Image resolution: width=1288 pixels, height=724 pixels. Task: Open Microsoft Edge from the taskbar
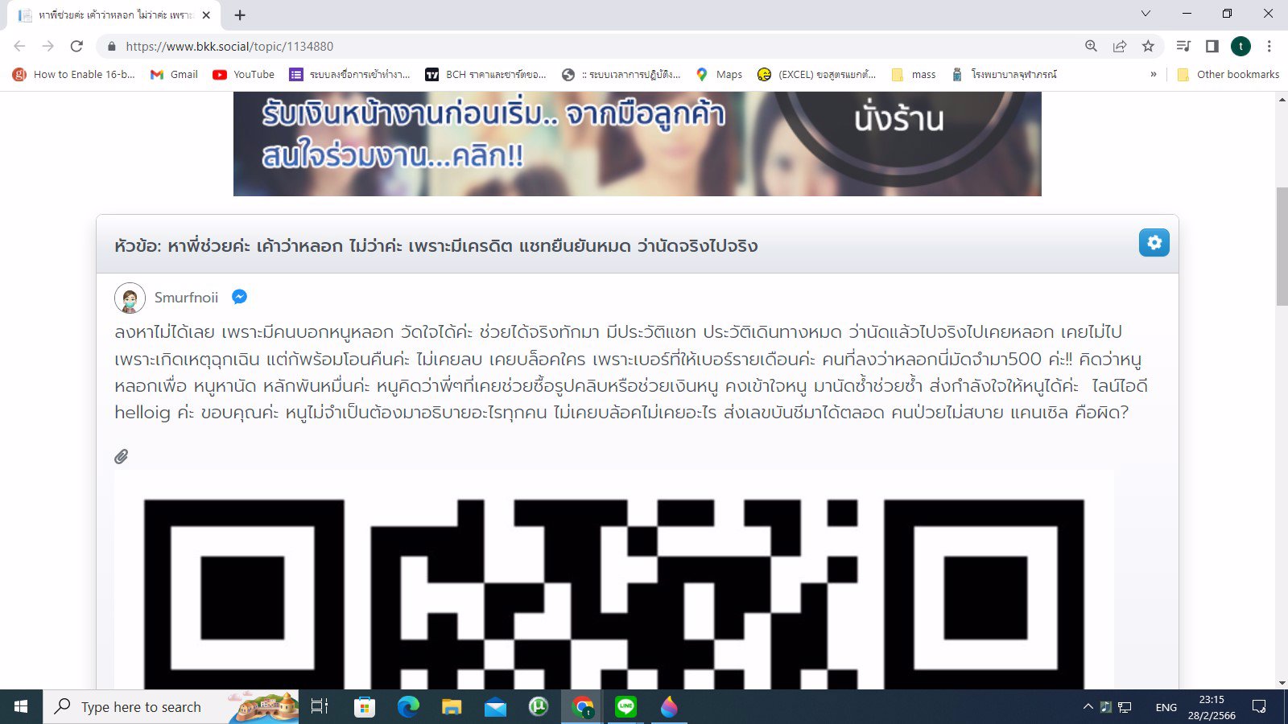pyautogui.click(x=407, y=707)
